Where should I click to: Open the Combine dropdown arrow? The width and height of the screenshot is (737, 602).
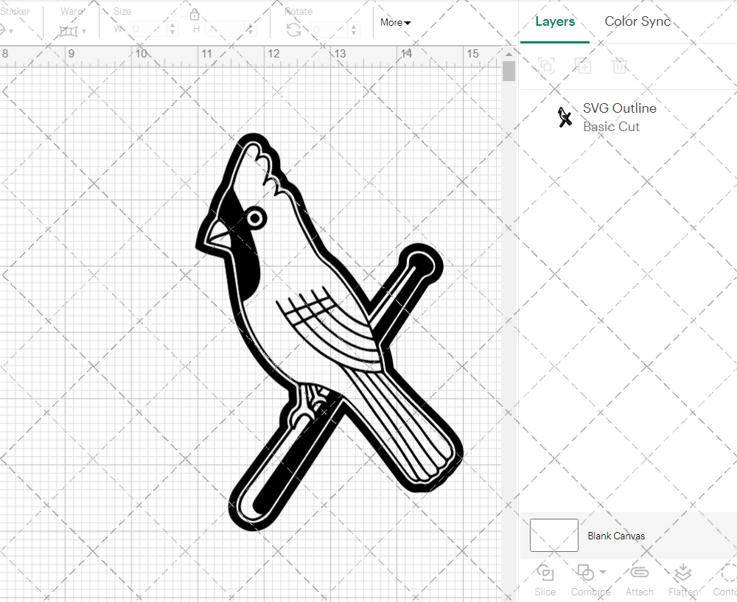(603, 573)
